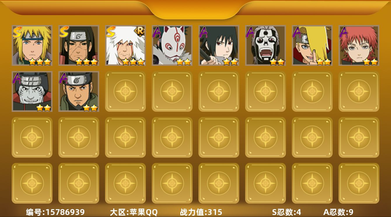The image size is (391, 217).
Task: Pick the fox-masked A-rank ninja portrait
Action: [x=172, y=45]
